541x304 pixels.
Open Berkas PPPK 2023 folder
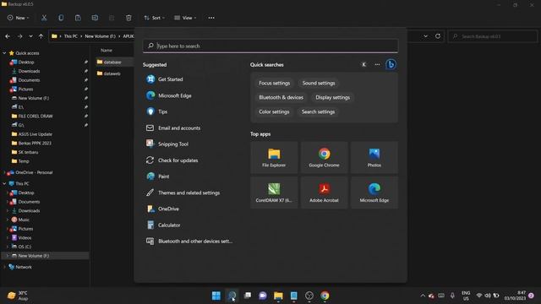[x=35, y=143]
